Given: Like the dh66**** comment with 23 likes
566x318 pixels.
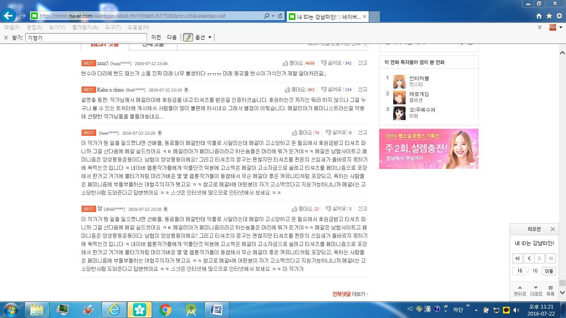Looking at the screenshot, I should click(305, 209).
